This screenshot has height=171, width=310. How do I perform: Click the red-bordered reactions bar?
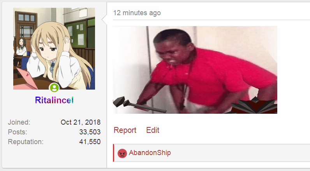coord(211,153)
